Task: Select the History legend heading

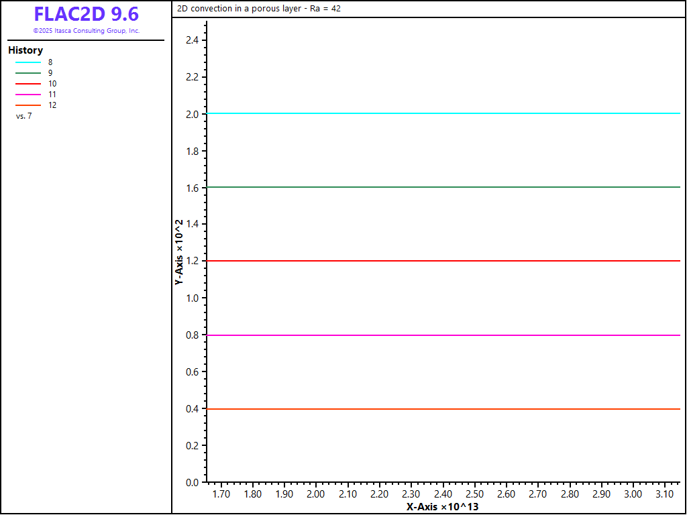Action: point(25,50)
